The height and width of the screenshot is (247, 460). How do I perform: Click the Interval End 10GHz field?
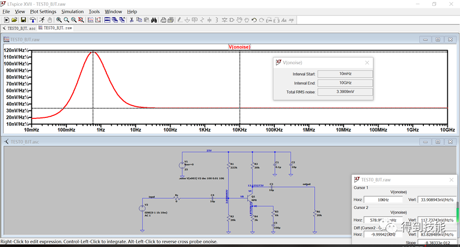345,83
